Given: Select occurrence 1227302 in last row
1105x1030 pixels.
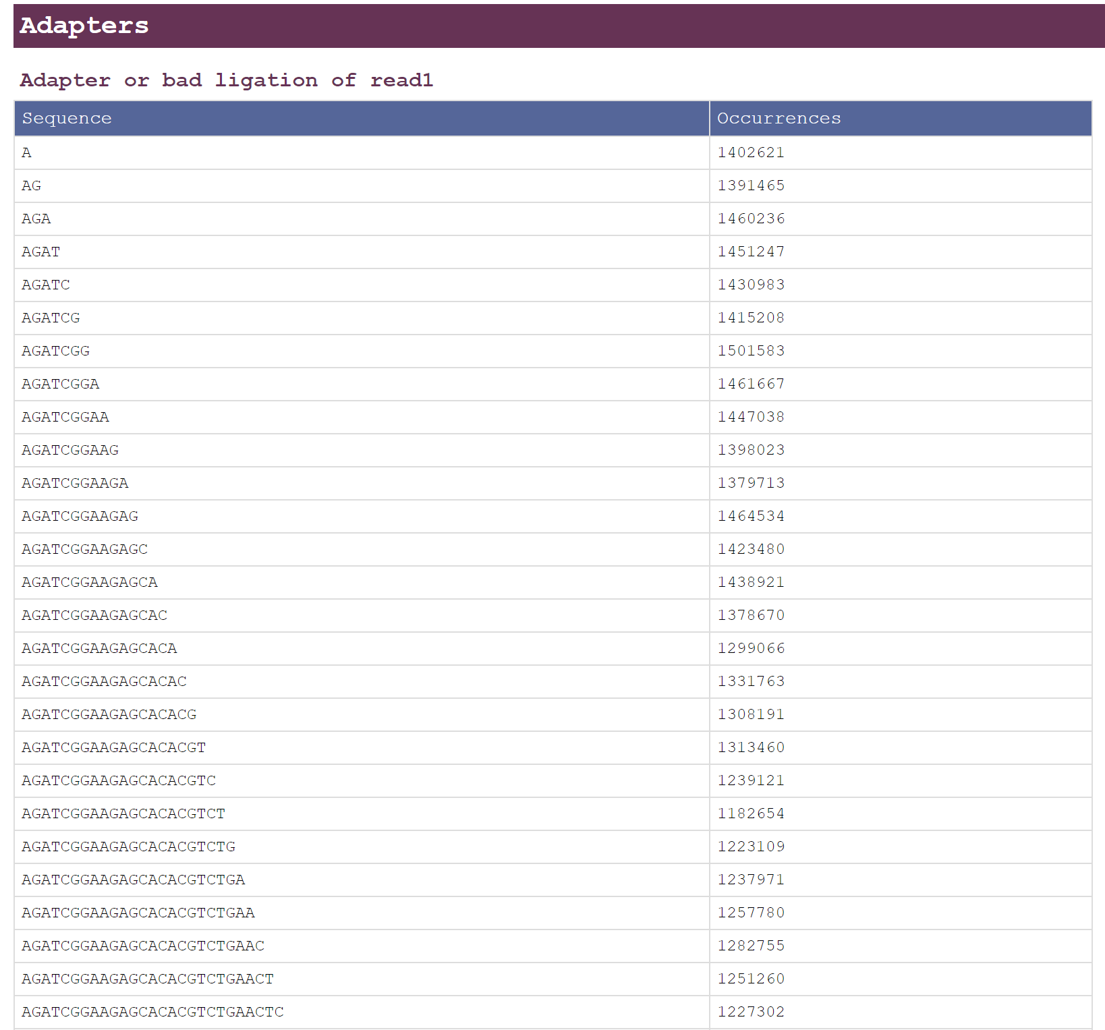Looking at the screenshot, I should pyautogui.click(x=751, y=1012).
